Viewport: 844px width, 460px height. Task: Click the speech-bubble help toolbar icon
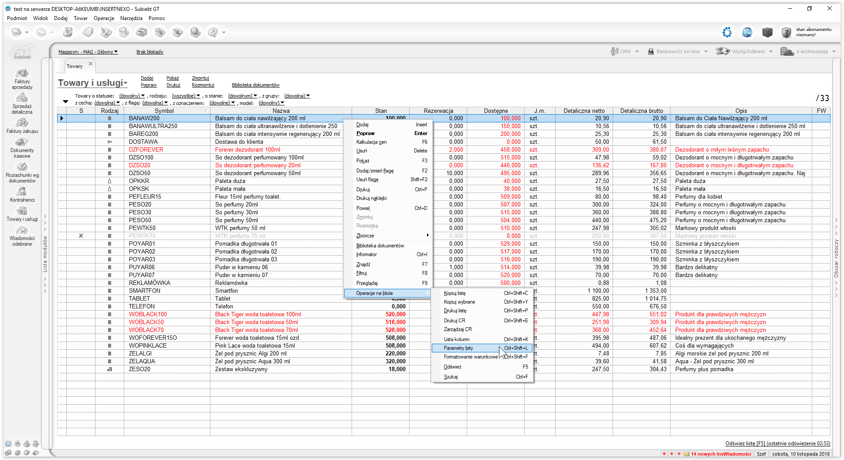[x=213, y=32]
